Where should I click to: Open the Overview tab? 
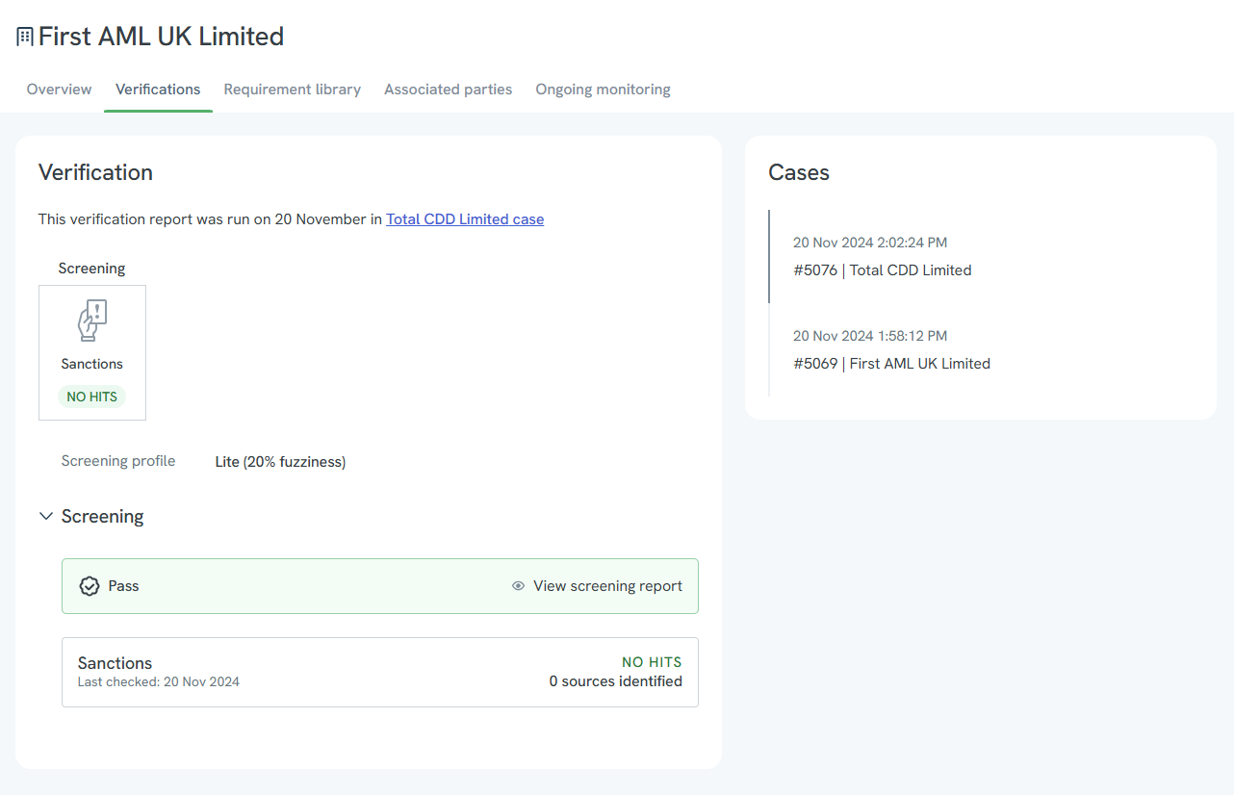click(60, 90)
